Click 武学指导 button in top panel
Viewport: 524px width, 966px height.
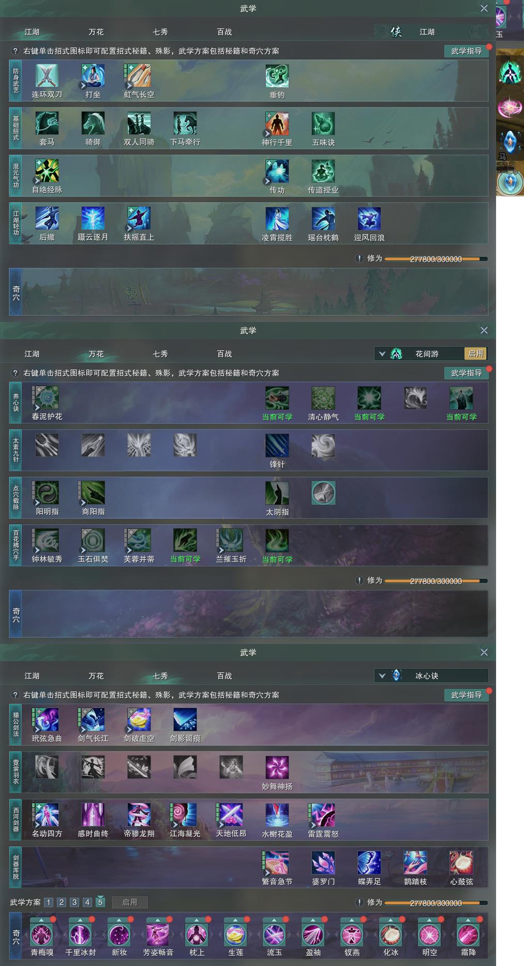(x=467, y=51)
